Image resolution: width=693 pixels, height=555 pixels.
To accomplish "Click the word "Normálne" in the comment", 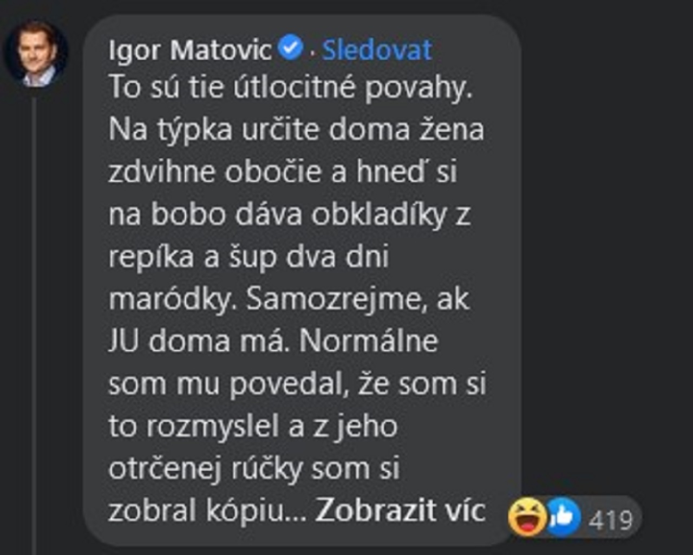I will (368, 342).
